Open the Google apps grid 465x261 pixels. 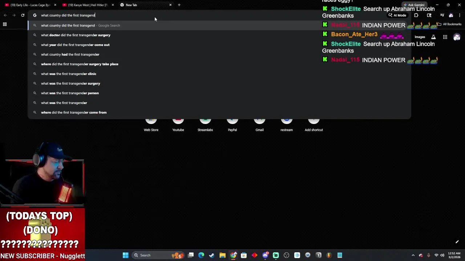[445, 37]
